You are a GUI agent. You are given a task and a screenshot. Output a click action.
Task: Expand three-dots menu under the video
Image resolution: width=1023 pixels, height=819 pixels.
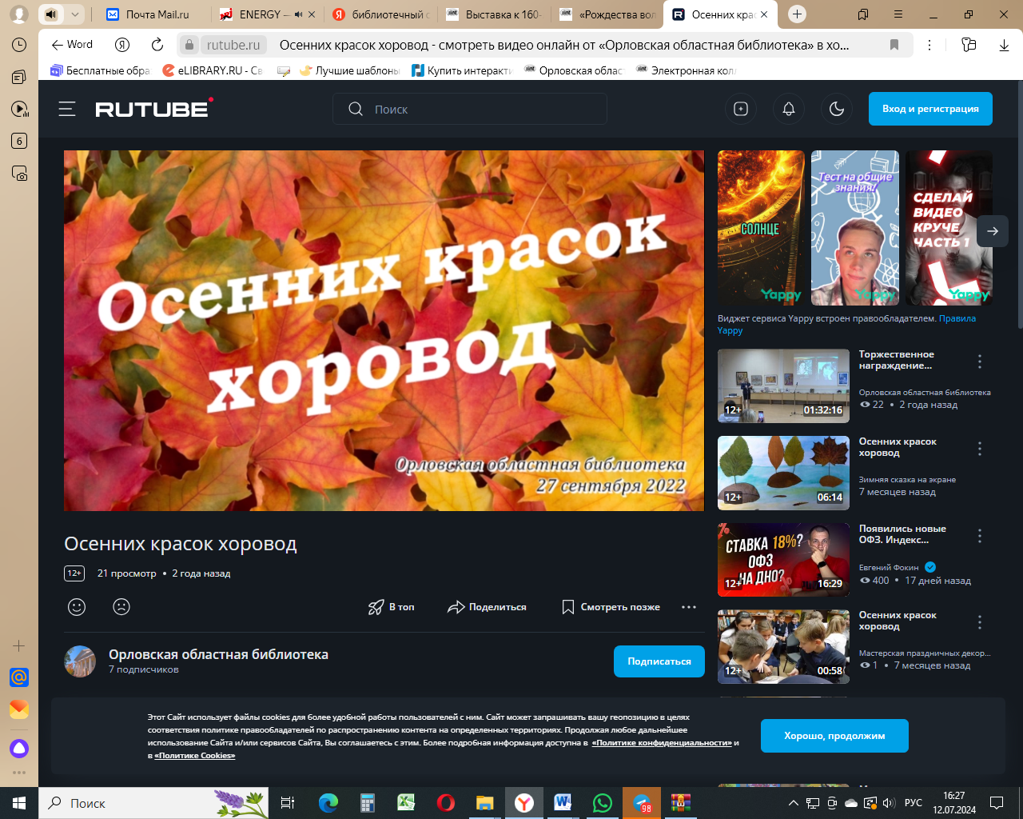(689, 607)
